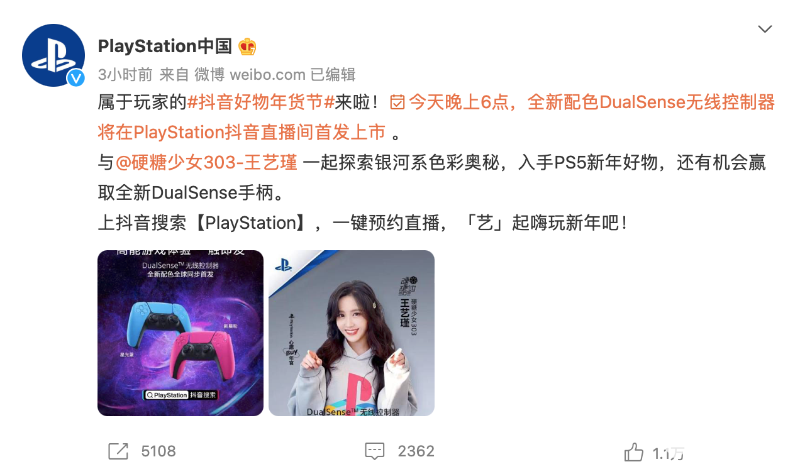The image size is (800, 474).
Task: Like the post with thumbs-up icon
Action: [x=634, y=451]
